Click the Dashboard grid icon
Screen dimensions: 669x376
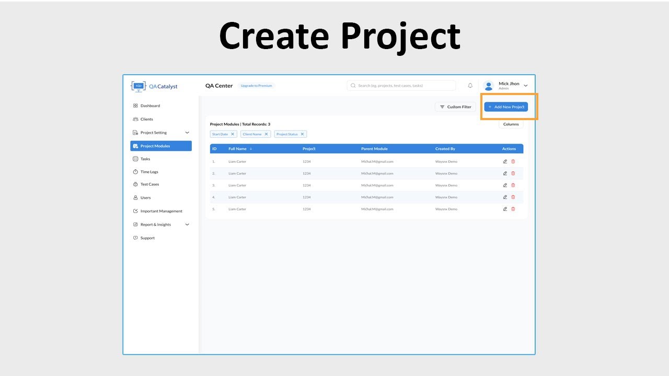[135, 105]
